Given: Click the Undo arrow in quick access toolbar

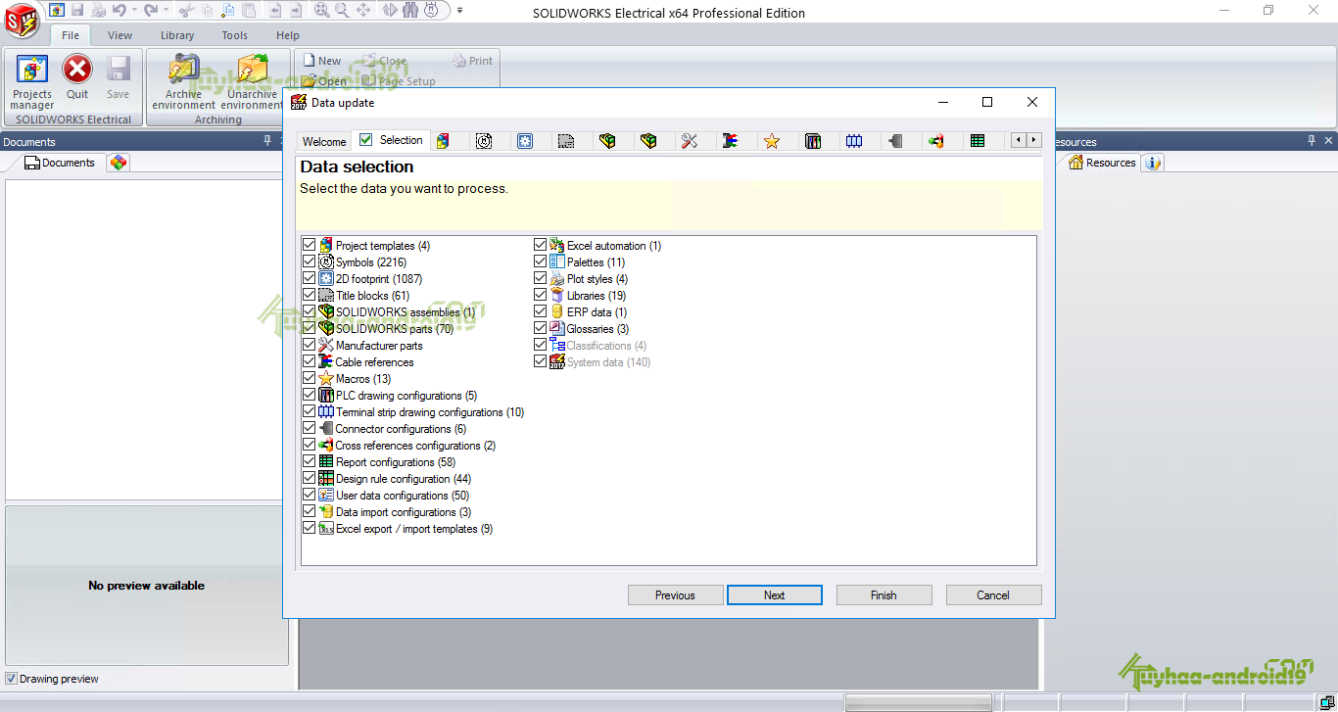Looking at the screenshot, I should coord(119,10).
